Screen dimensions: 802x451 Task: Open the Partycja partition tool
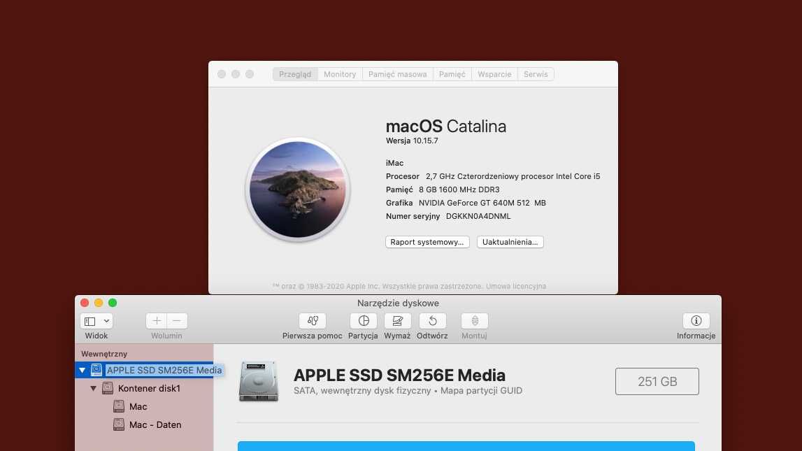pyautogui.click(x=364, y=321)
